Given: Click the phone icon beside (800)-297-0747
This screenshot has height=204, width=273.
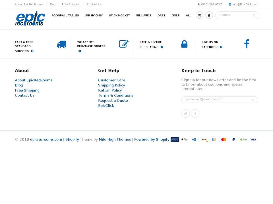Looking at the screenshot, I should click(199, 4).
